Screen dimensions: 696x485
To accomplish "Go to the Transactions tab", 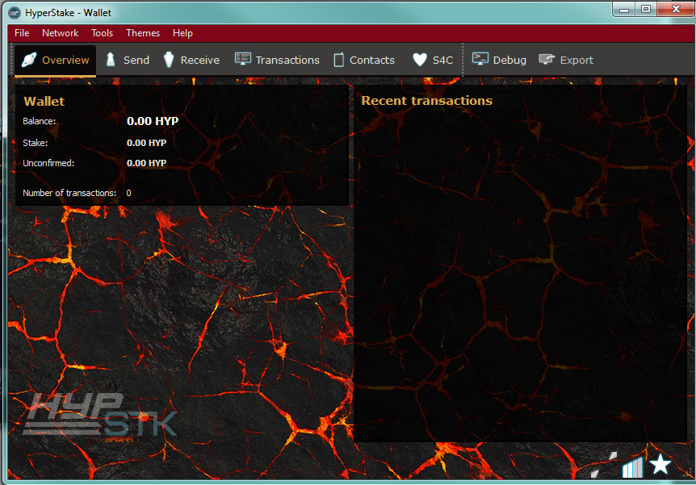I will [x=277, y=61].
